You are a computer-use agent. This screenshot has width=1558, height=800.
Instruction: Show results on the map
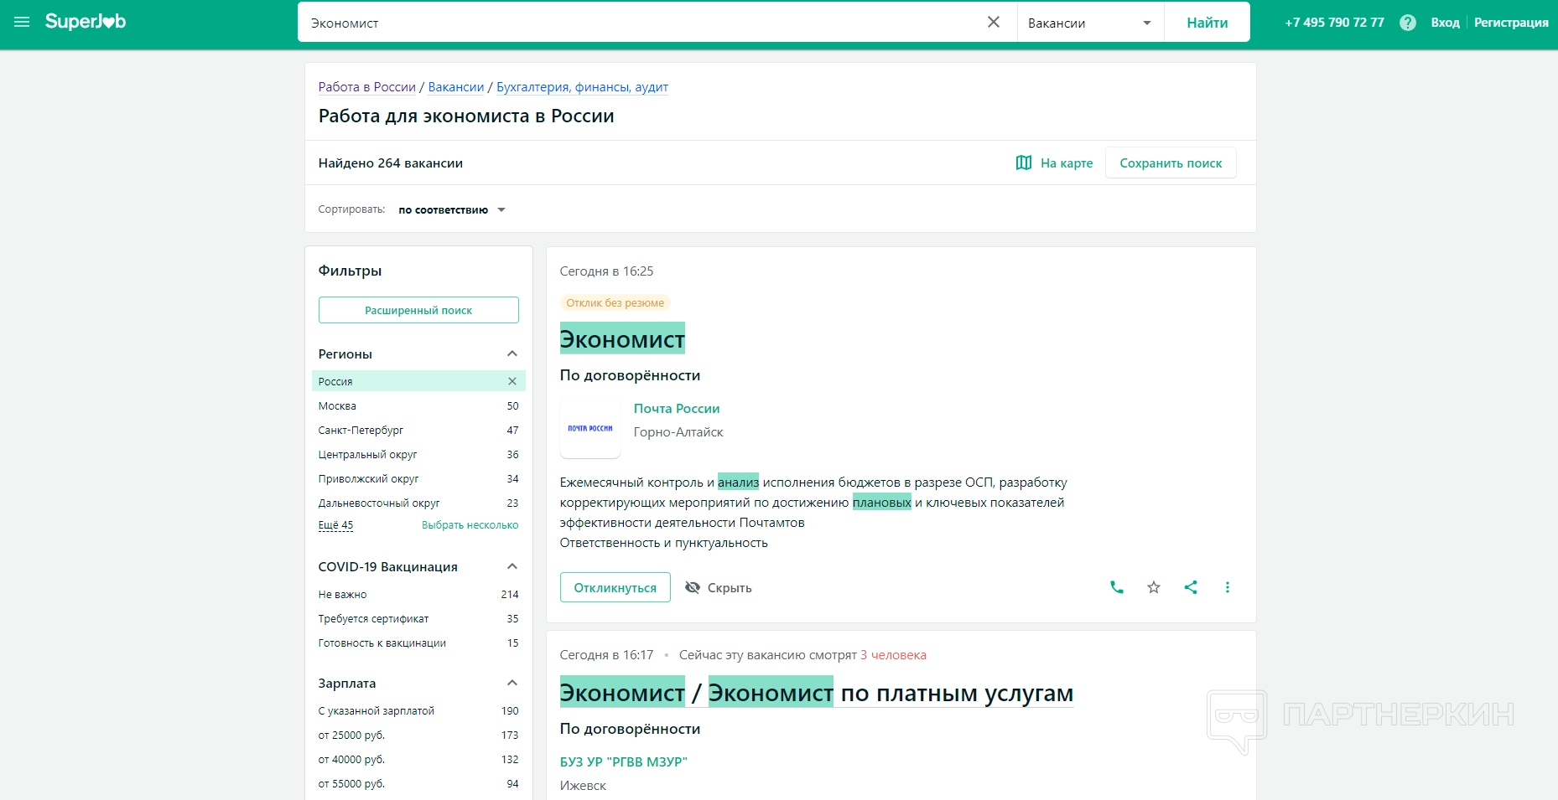pyautogui.click(x=1054, y=163)
